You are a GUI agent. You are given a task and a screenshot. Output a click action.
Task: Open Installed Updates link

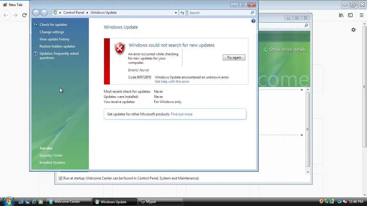pos(52,163)
